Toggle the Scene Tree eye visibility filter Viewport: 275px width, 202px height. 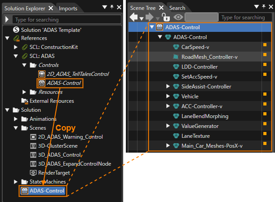coord(178,17)
